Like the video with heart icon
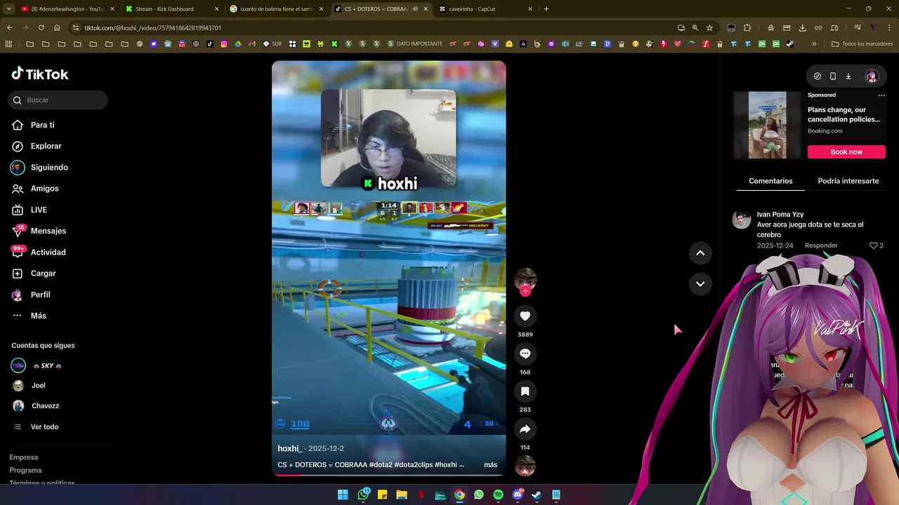 coord(525,316)
